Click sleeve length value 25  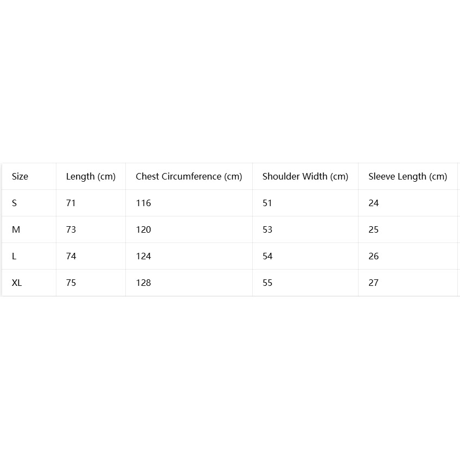coord(373,229)
